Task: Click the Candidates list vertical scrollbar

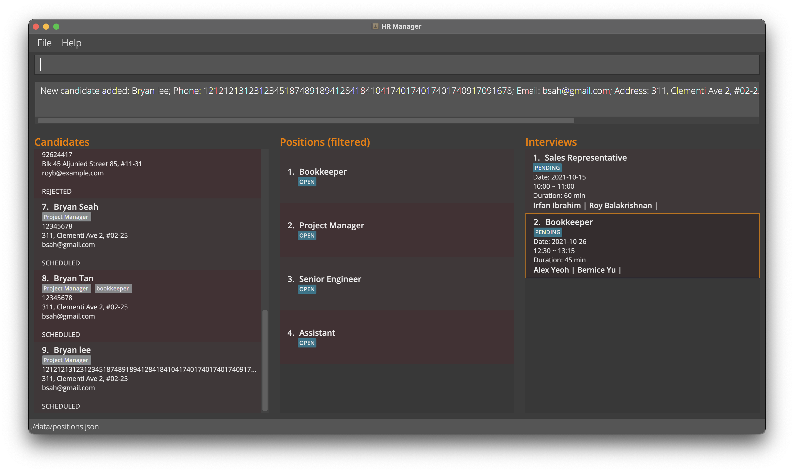Action: coord(265,360)
